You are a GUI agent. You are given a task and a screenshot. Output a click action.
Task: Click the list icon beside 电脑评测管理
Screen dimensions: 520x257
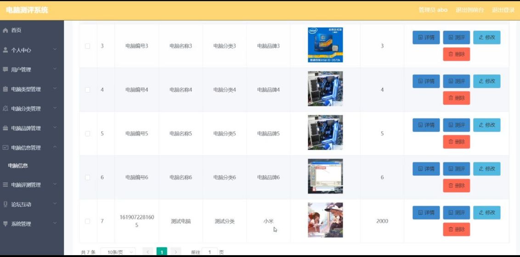click(x=5, y=185)
